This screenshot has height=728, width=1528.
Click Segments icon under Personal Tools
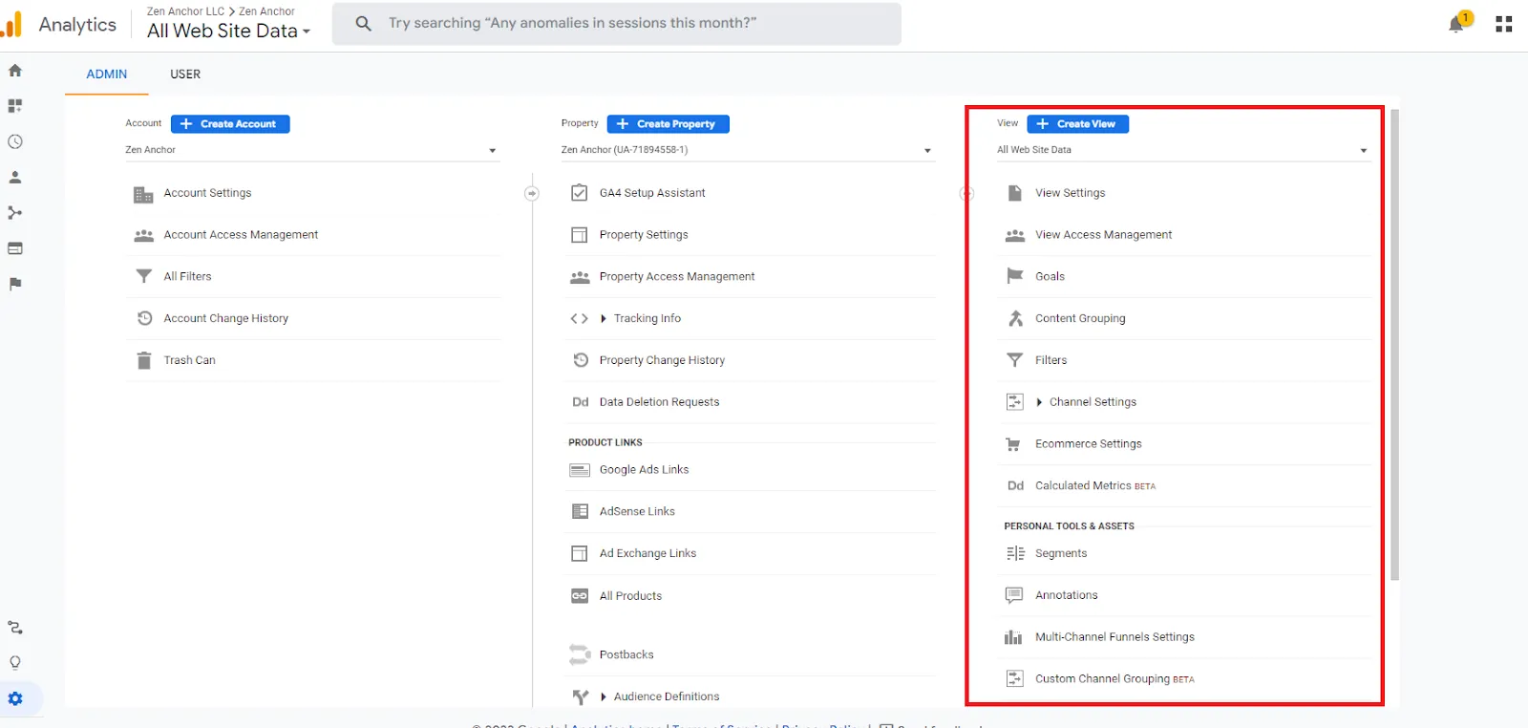[x=1015, y=553]
